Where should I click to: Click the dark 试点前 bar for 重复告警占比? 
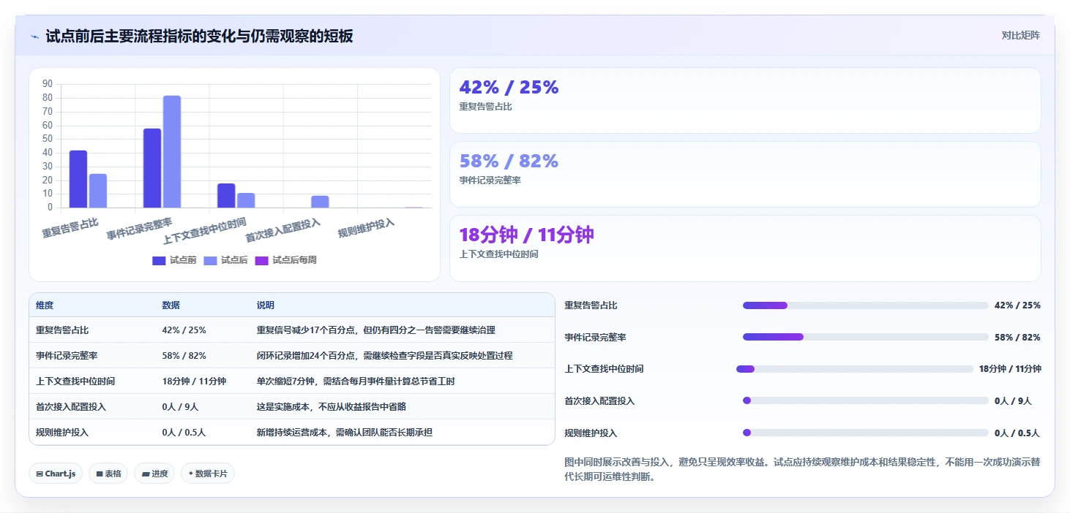point(78,179)
